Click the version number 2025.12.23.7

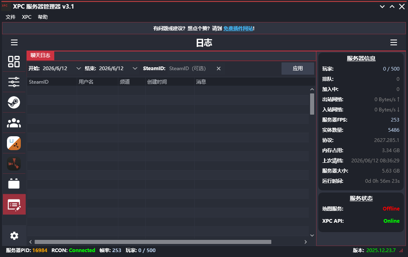[x=381, y=250]
